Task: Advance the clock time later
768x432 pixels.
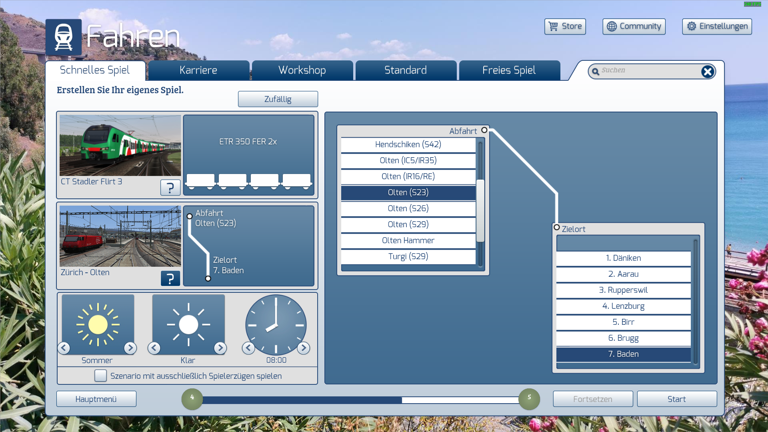Action: point(303,348)
